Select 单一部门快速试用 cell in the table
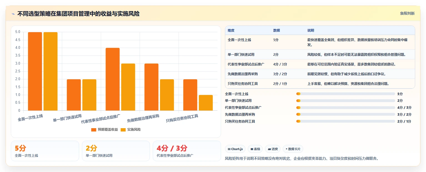This screenshot has width=426, height=172. pos(241,55)
